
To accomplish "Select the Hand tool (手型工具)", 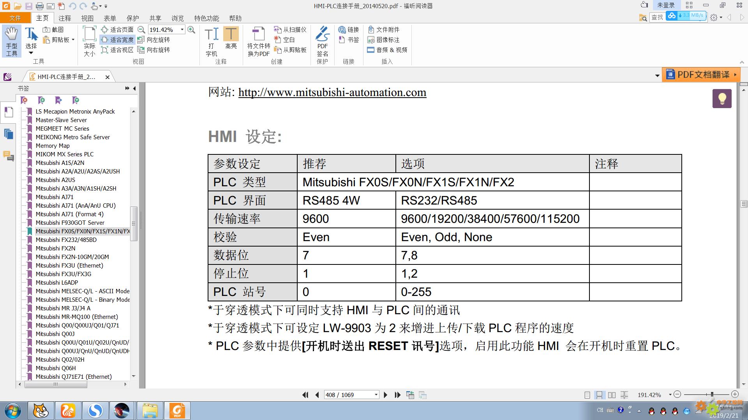I will (x=12, y=41).
